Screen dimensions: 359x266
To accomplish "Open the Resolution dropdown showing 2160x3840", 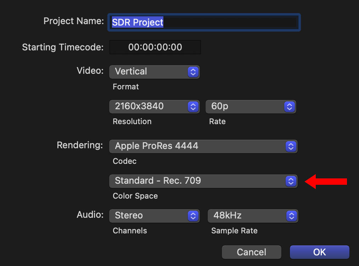I will pos(149,106).
